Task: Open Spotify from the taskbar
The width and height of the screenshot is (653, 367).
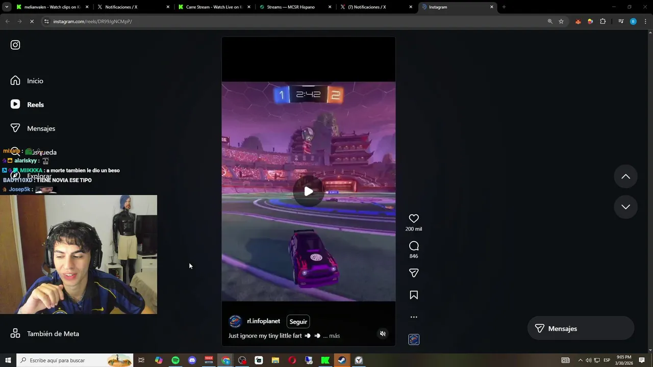Action: coord(175,360)
